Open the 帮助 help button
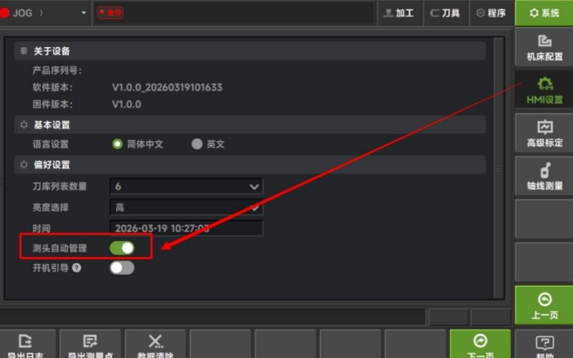Image resolution: width=573 pixels, height=358 pixels. click(x=544, y=344)
